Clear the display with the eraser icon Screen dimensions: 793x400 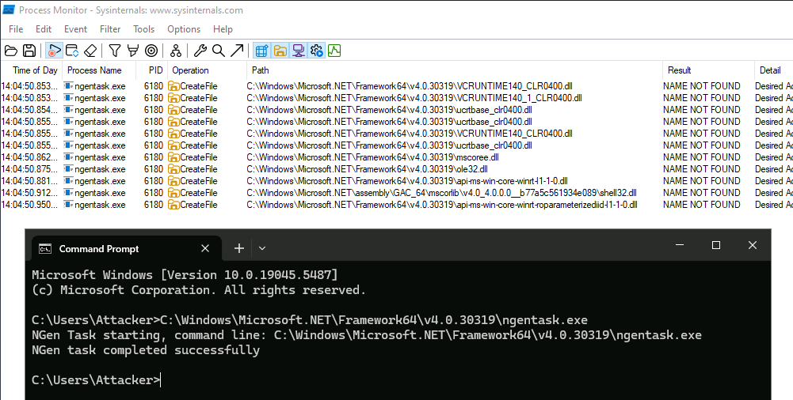pos(90,51)
